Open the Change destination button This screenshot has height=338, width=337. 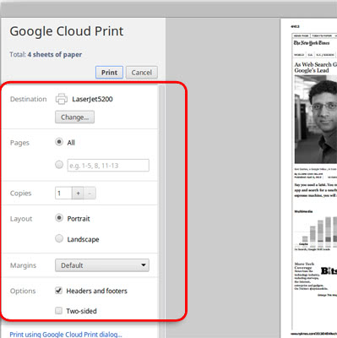74,117
